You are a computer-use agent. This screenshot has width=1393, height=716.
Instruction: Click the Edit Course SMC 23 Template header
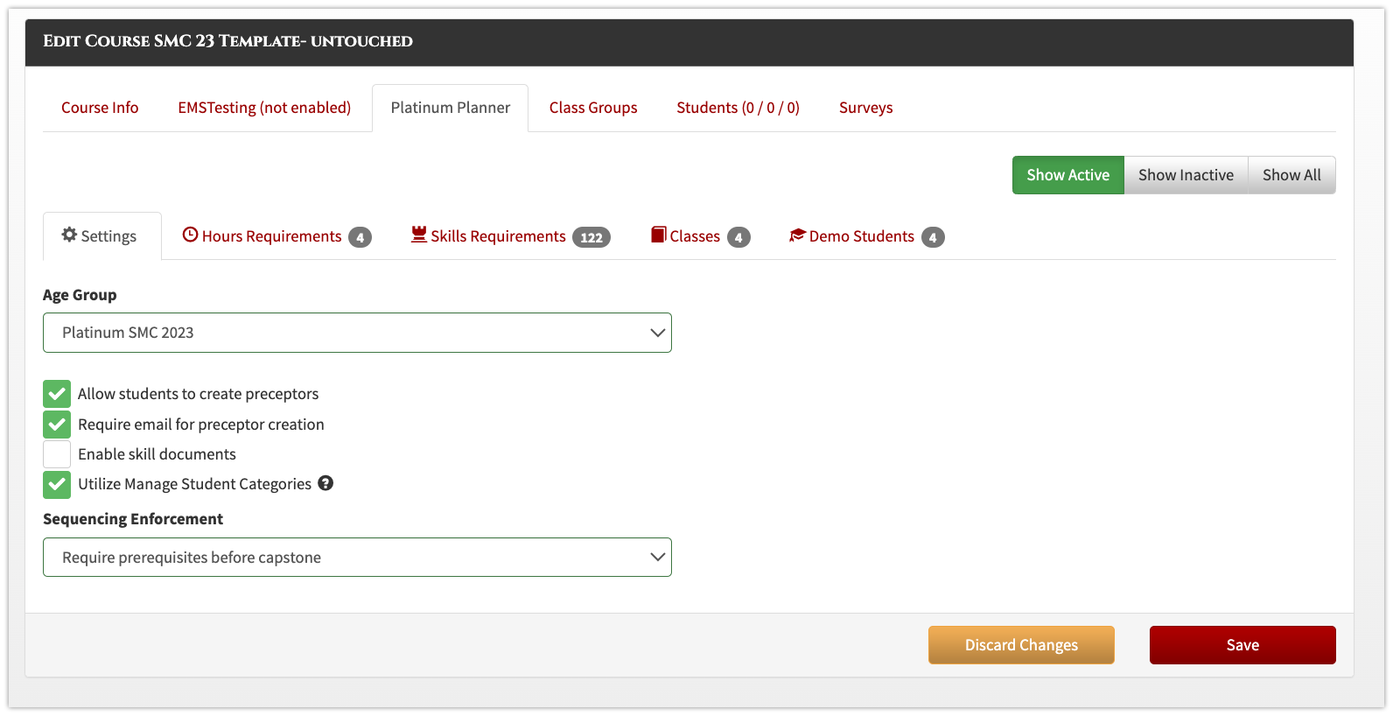pyautogui.click(x=227, y=41)
